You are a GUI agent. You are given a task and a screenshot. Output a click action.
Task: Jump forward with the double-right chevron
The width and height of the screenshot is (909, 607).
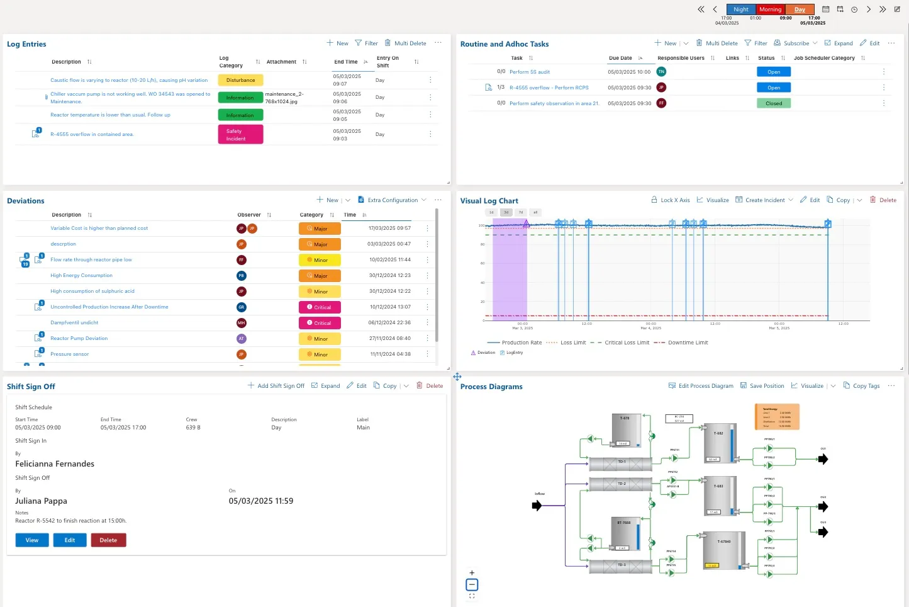point(883,9)
